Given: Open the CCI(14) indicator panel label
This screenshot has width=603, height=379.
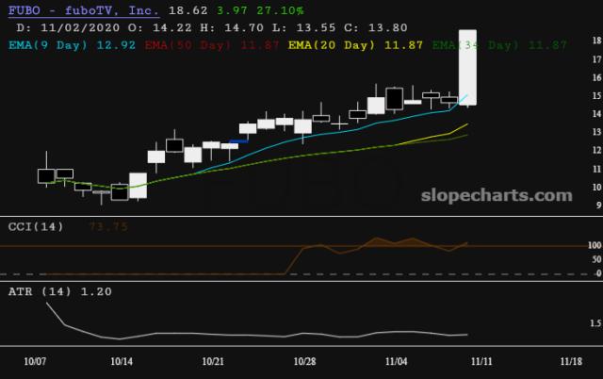Looking at the screenshot, I should (37, 226).
